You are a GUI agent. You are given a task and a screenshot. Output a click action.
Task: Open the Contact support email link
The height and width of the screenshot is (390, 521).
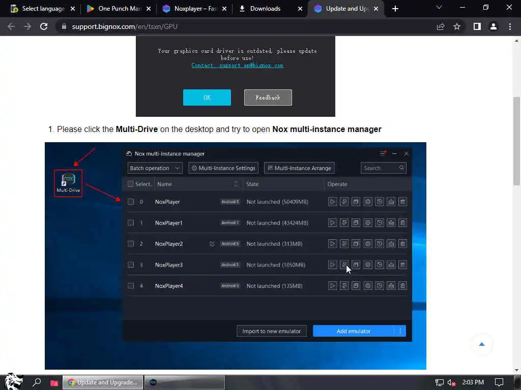pos(238,66)
